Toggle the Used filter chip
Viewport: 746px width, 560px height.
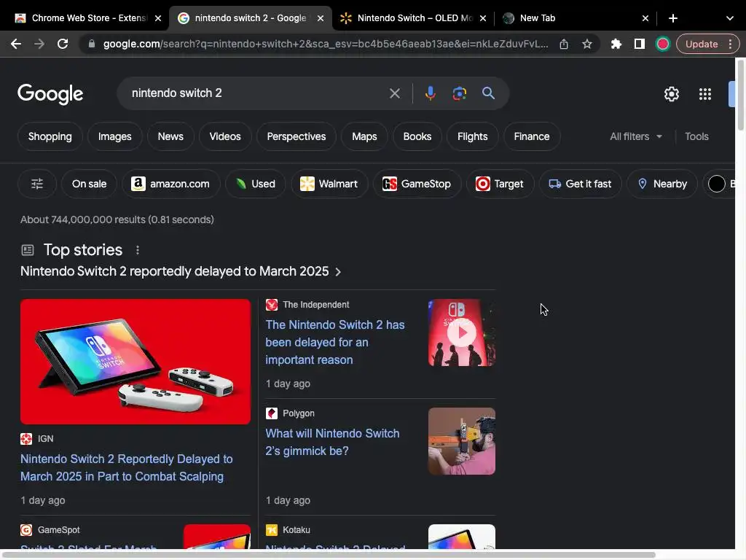pos(256,184)
